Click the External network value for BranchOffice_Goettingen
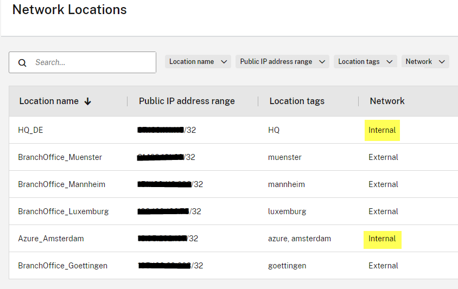The height and width of the screenshot is (289, 458). pyautogui.click(x=383, y=266)
